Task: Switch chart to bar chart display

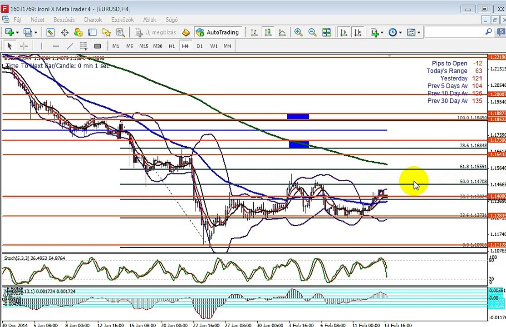Action: click(254, 32)
